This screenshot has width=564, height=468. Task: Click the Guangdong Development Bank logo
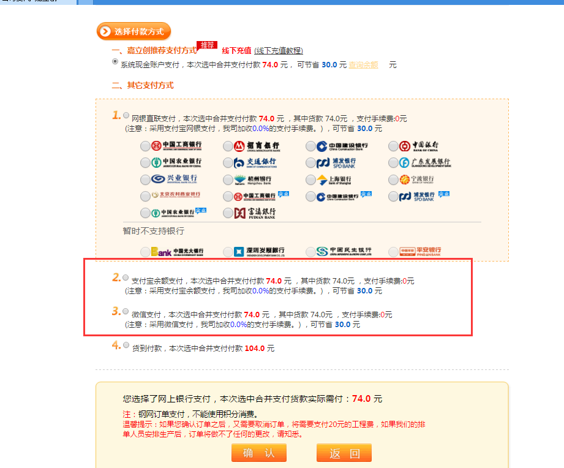(425, 162)
